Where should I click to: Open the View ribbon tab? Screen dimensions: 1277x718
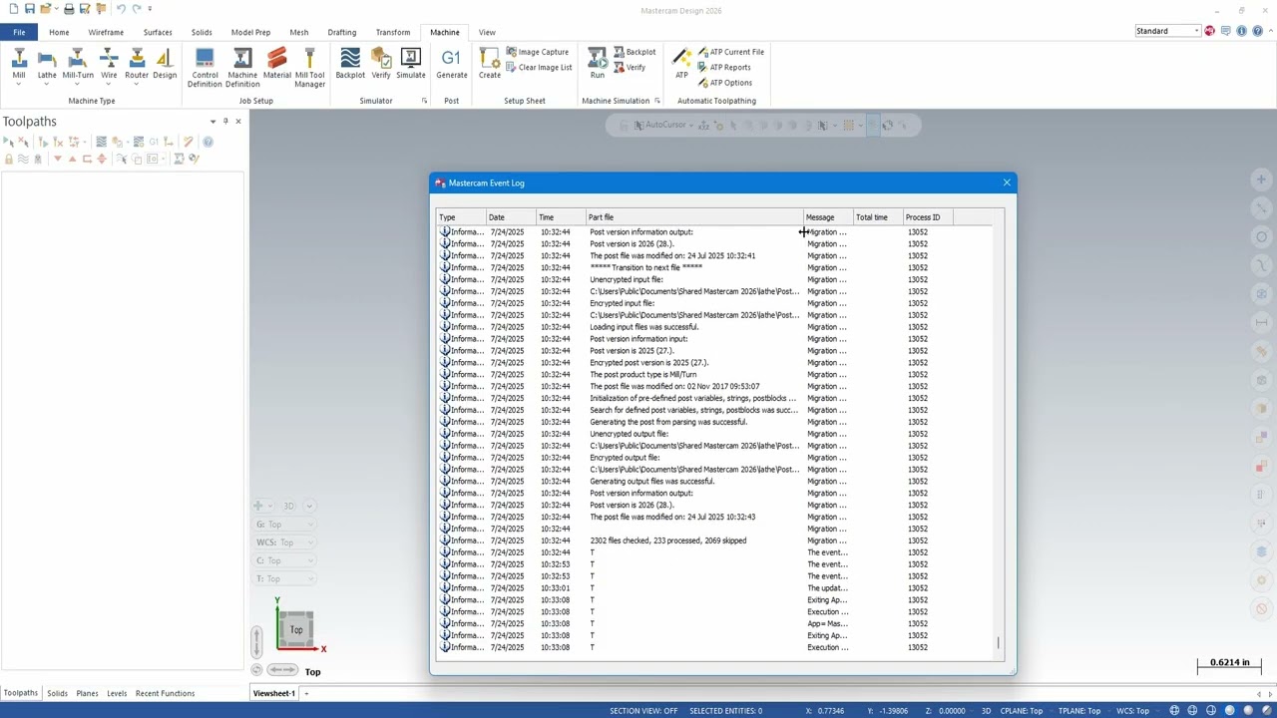tap(487, 32)
